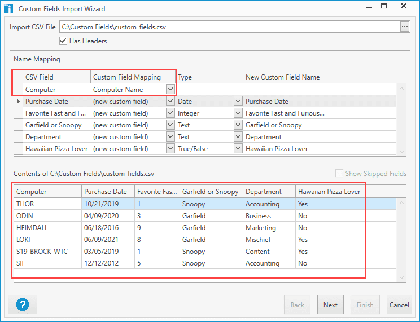Screen dimensions: 420x322
Task: Select the LOKI computer cell
Action: [x=47, y=239]
